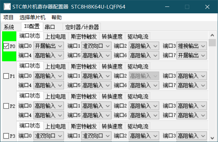
Task: Select P0 上拉电阻 sub-tab
Action: click(56, 37)
